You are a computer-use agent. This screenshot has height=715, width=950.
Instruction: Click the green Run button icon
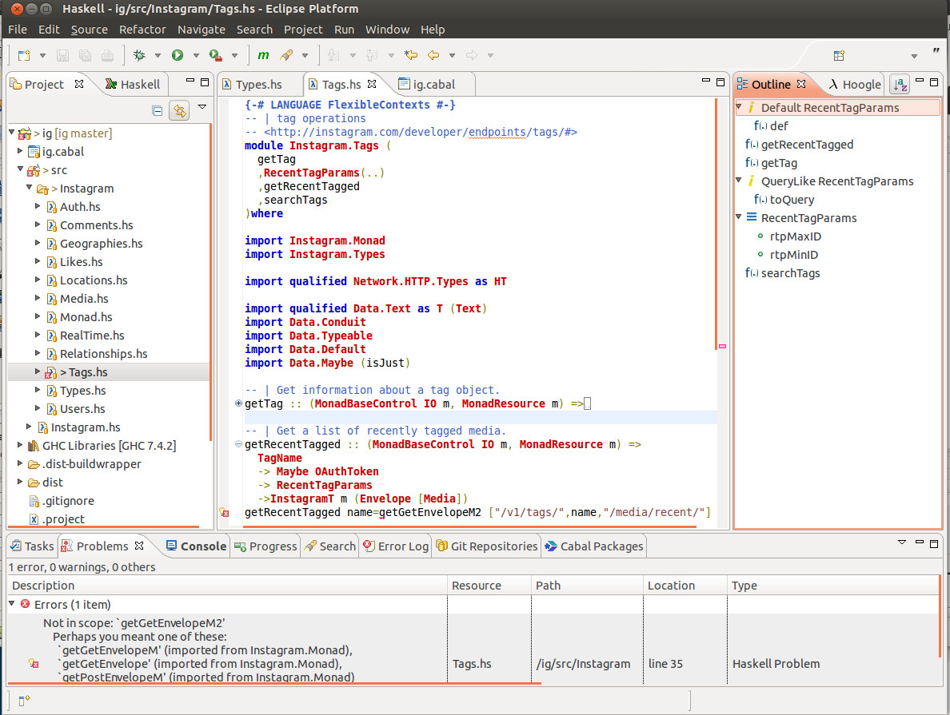[178, 56]
